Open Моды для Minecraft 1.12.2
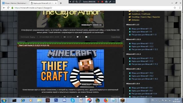Image resolution: width=183 pixels, height=103 pixels. [x=142, y=43]
